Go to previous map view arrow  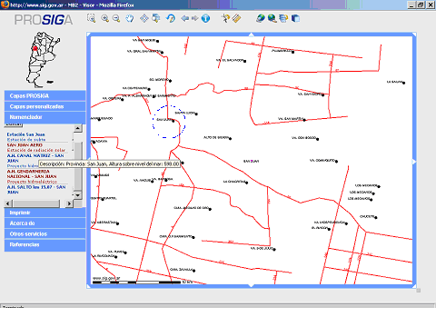click(x=184, y=18)
